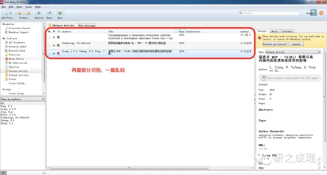Select the Chinese Article folder in the sidebar
This screenshot has width=327, height=175.
coord(16,71)
